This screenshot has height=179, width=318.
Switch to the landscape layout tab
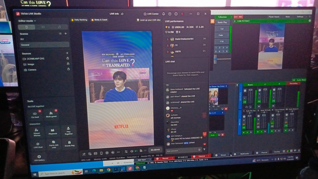[43, 27]
